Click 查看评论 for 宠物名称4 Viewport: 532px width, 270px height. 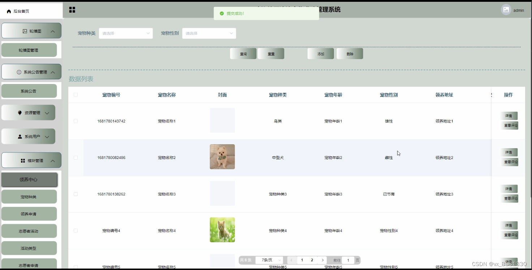509,235
